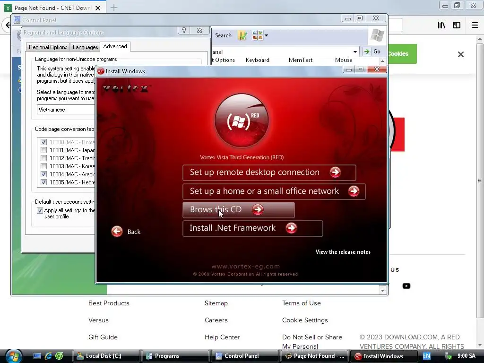The image size is (484, 363).
Task: Switch to Regional Options tab
Action: [48, 47]
